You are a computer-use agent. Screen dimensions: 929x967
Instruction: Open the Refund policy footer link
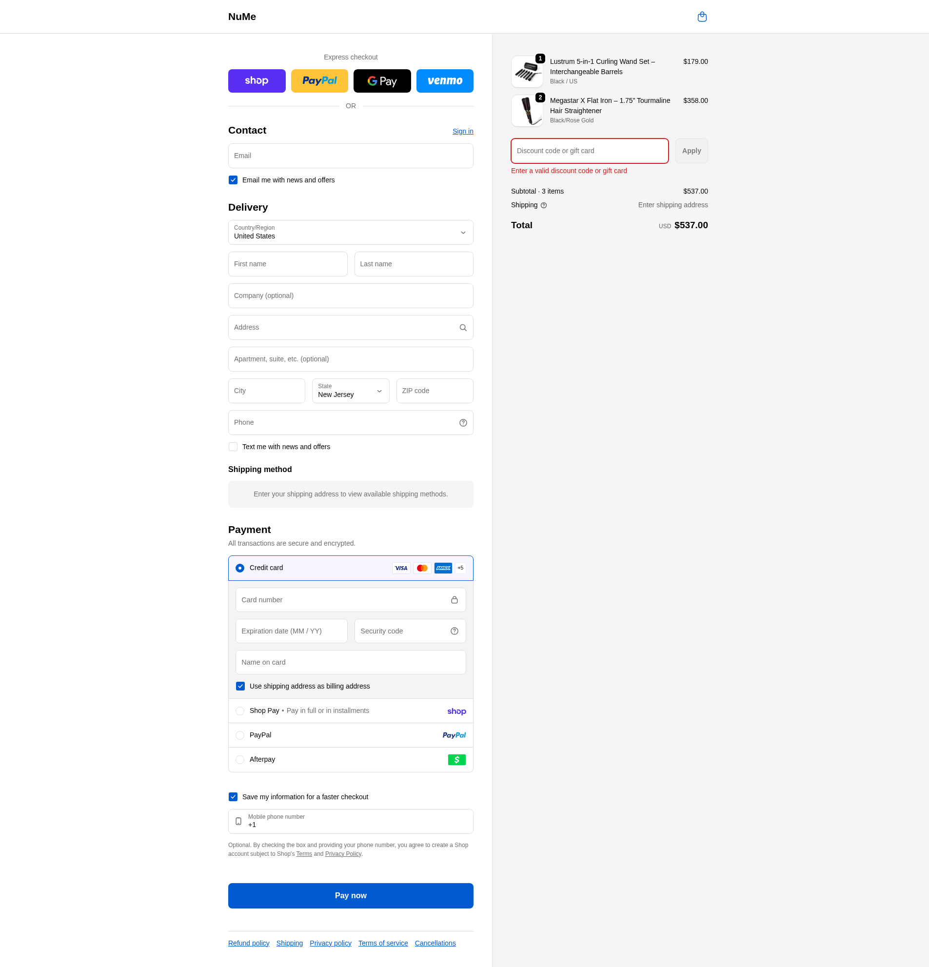249,943
